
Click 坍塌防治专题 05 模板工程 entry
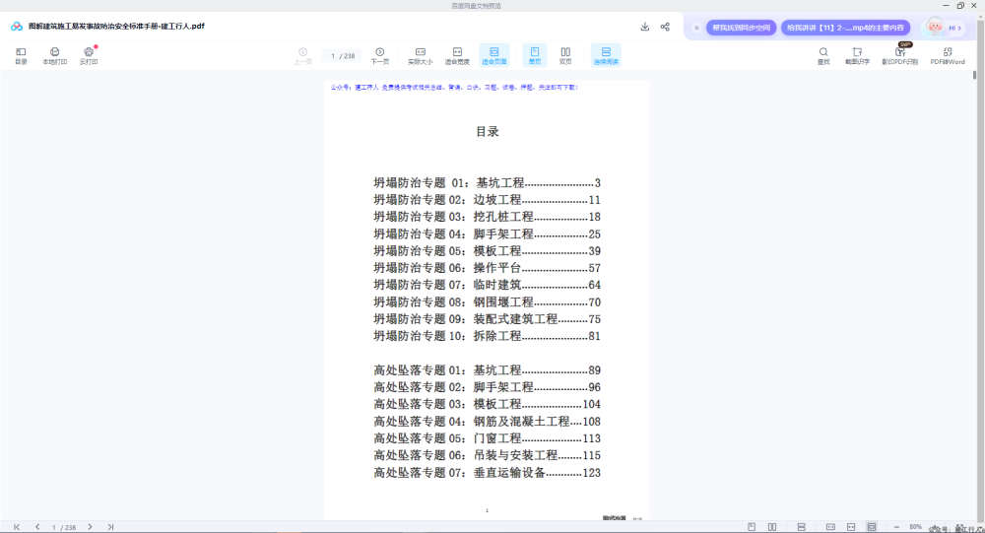tap(487, 251)
